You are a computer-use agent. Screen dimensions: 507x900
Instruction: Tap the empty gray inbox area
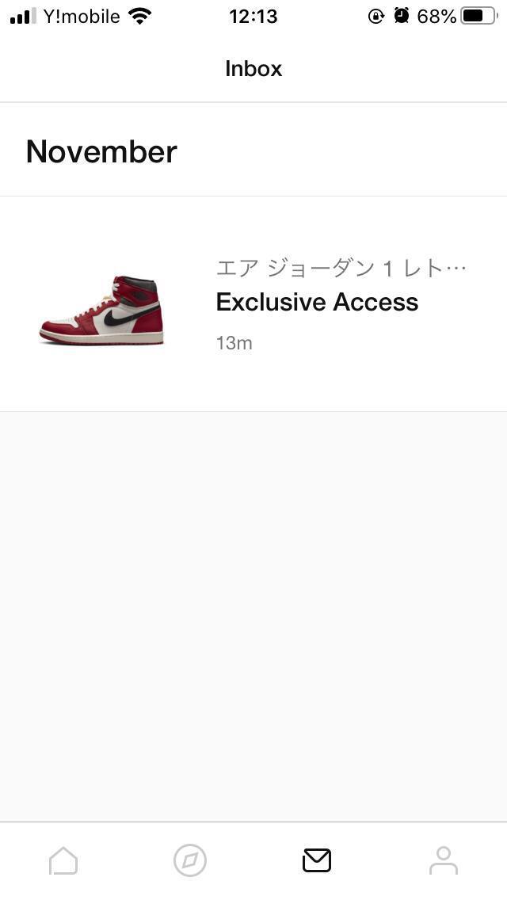[x=253, y=616]
